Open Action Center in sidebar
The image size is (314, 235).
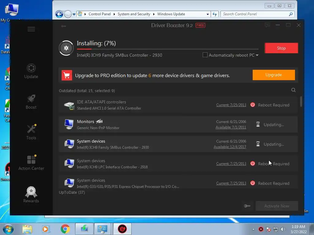31,163
